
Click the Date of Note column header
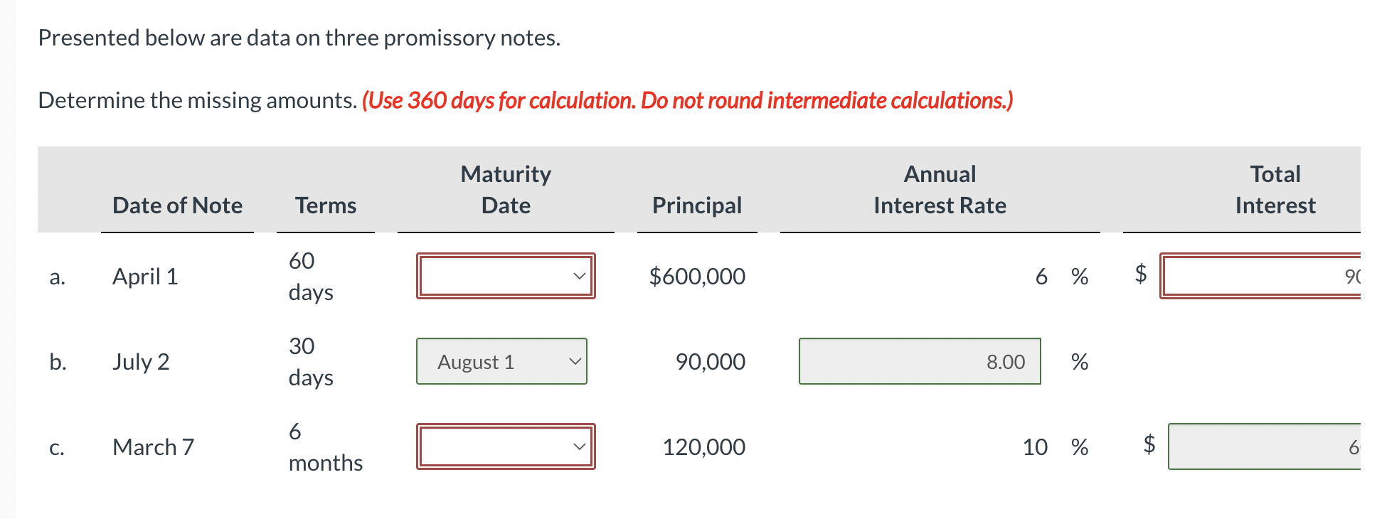pyautogui.click(x=177, y=205)
